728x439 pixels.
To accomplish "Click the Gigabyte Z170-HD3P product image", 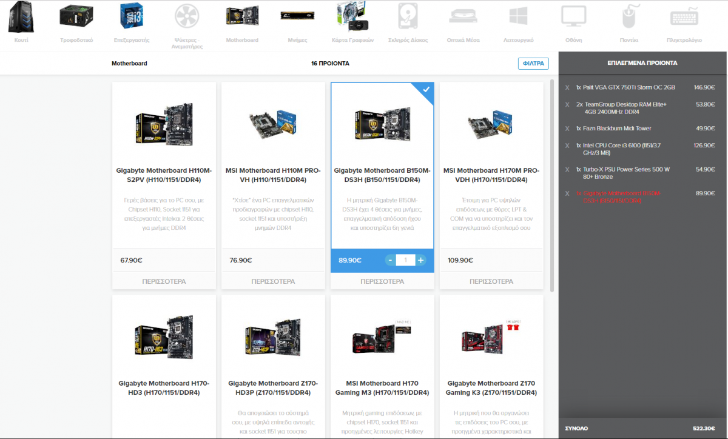I will pyautogui.click(x=273, y=338).
